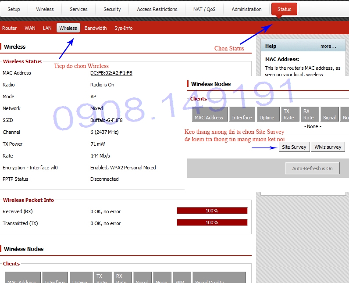
Task: Open the WAN status sub-tab
Action: tap(30, 28)
